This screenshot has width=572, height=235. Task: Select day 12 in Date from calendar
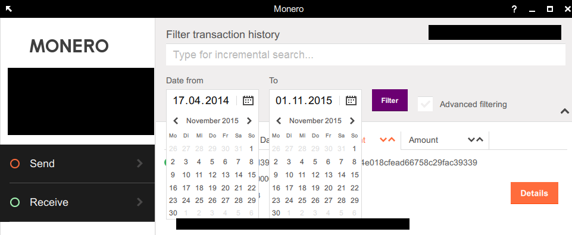[212, 175]
